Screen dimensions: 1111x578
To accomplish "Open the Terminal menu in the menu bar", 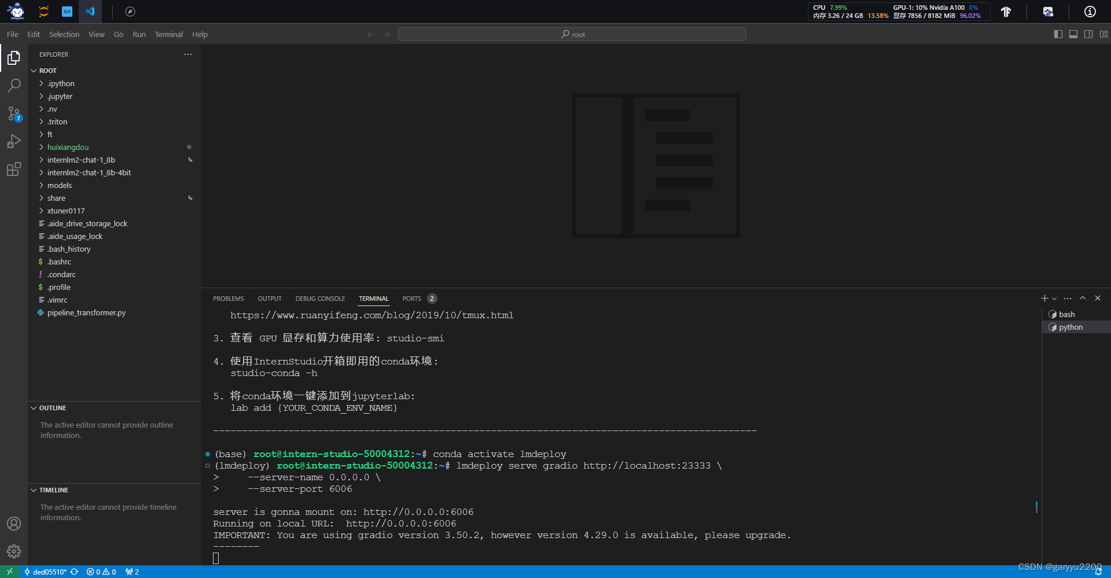I will coord(168,34).
